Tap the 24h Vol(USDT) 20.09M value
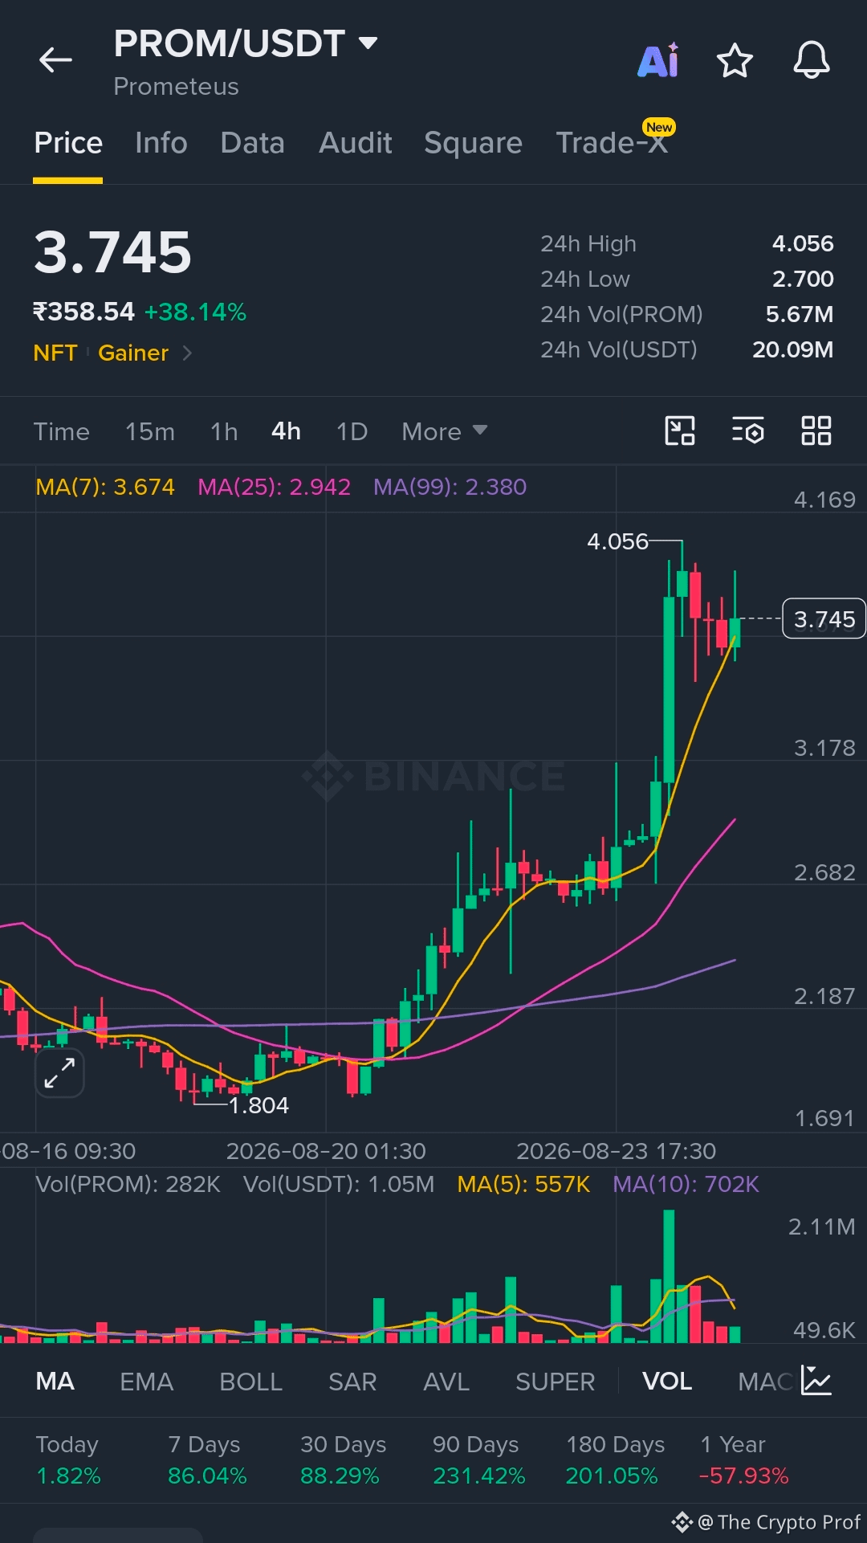The image size is (867, 1543). 793,349
